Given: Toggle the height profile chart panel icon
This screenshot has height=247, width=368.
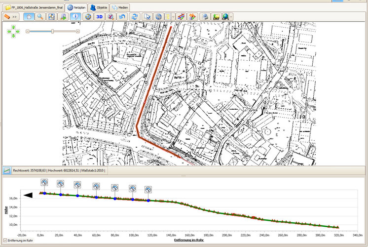Looking at the screenshot, I should coord(7,170).
